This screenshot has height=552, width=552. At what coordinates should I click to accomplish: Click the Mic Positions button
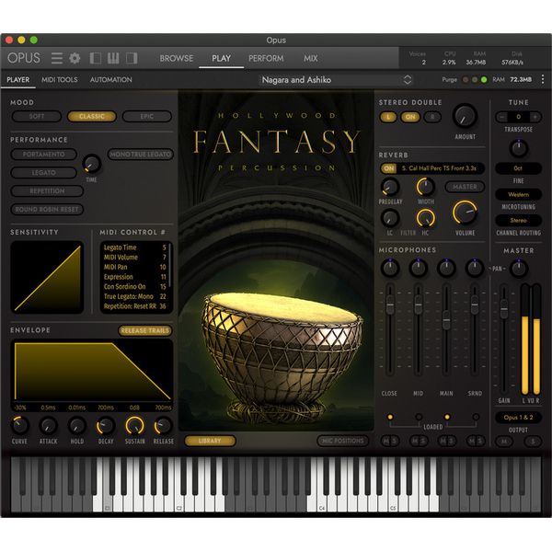[x=342, y=441]
